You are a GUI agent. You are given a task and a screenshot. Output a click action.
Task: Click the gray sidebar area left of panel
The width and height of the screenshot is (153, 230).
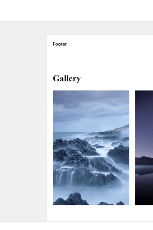coord(23,121)
